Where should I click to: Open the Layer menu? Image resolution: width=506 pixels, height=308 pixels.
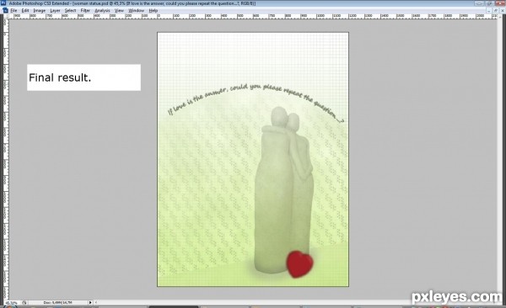tap(55, 11)
